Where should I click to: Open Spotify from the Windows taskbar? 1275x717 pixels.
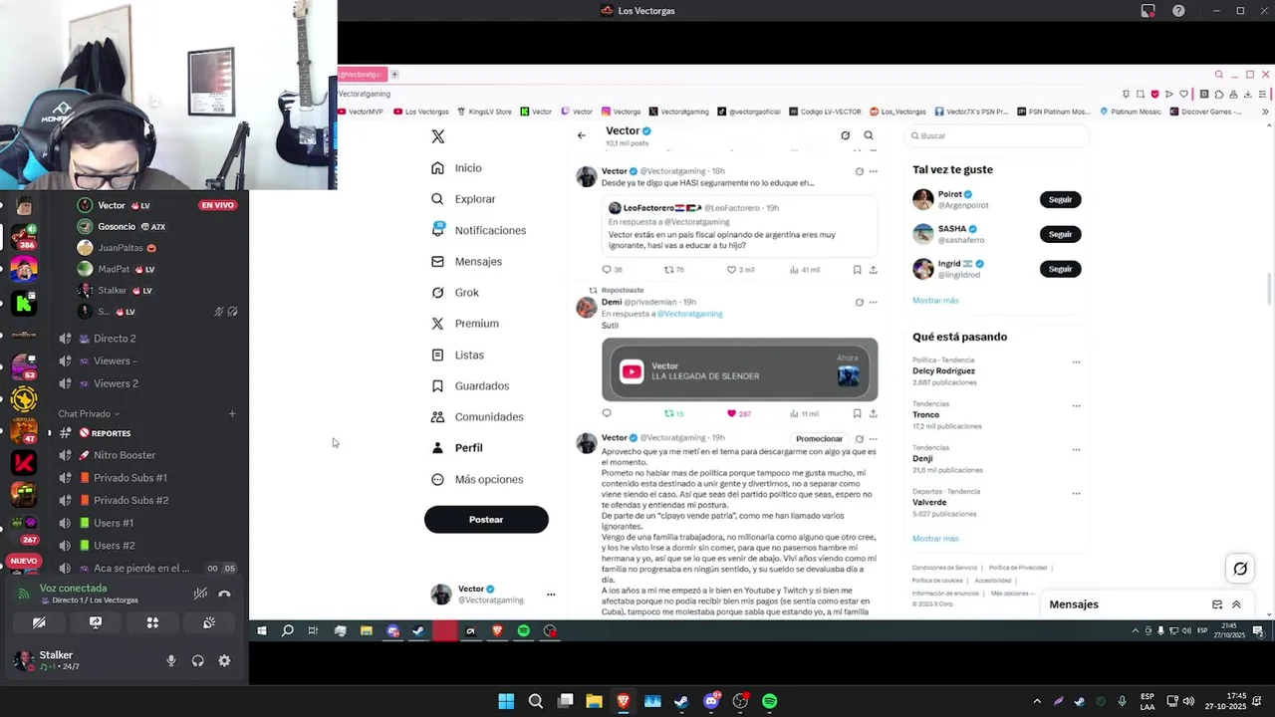pos(769,701)
